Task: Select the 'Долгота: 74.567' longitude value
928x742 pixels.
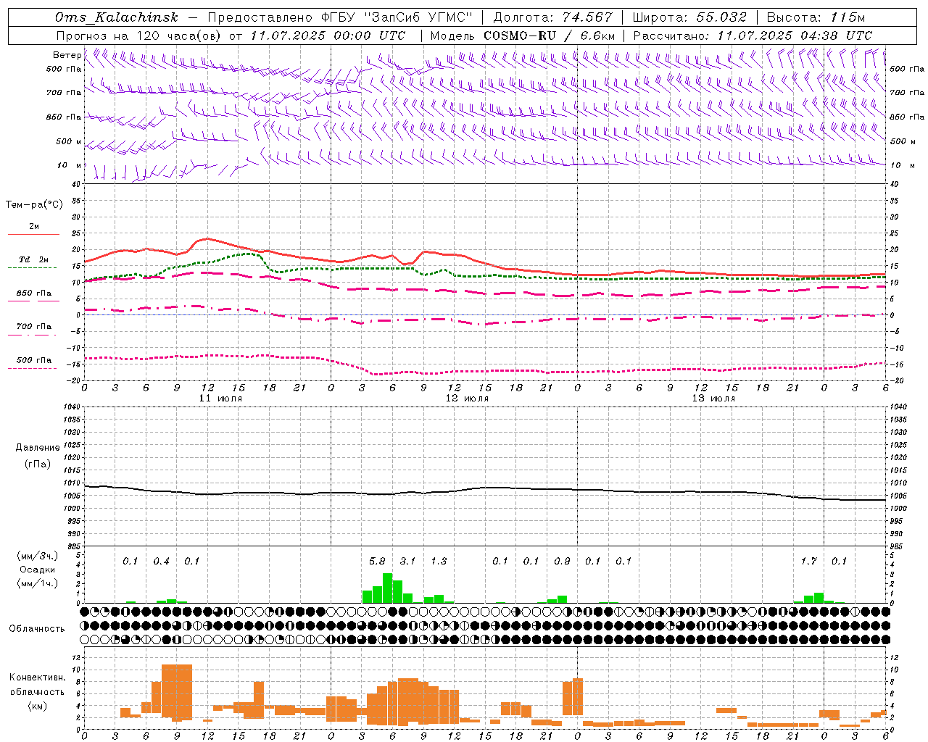Action: coord(553,17)
